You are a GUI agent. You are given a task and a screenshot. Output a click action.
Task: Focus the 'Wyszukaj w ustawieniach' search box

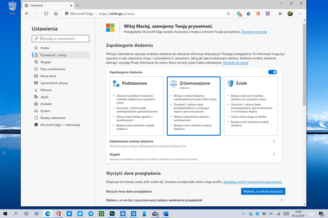[x=61, y=39]
